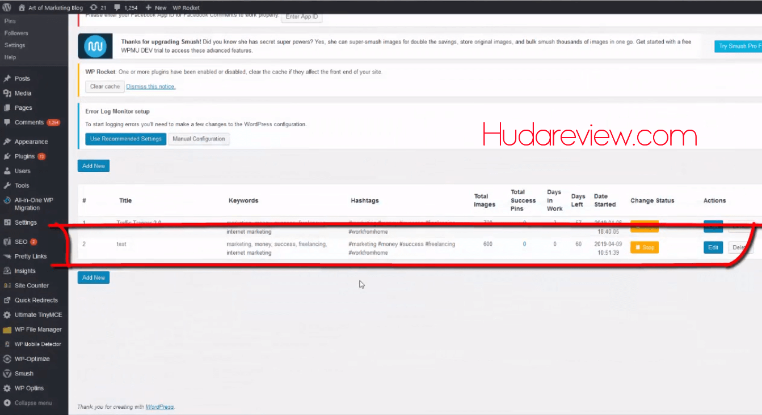Click the Enter App ID button
The height and width of the screenshot is (415, 762).
click(x=302, y=17)
